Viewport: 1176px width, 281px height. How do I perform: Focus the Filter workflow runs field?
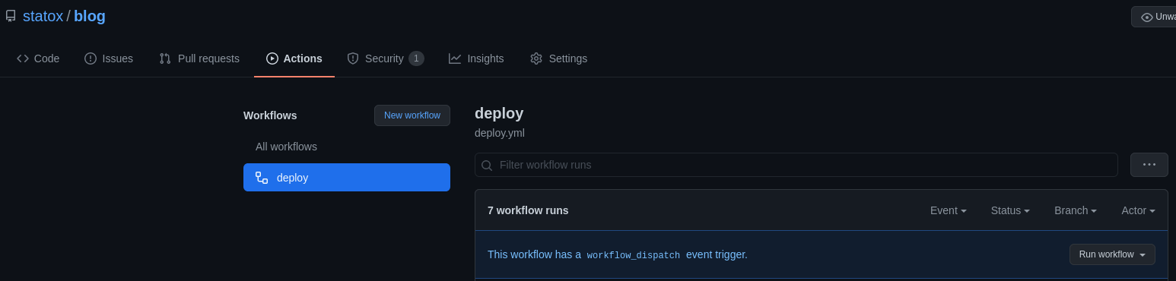click(x=796, y=165)
